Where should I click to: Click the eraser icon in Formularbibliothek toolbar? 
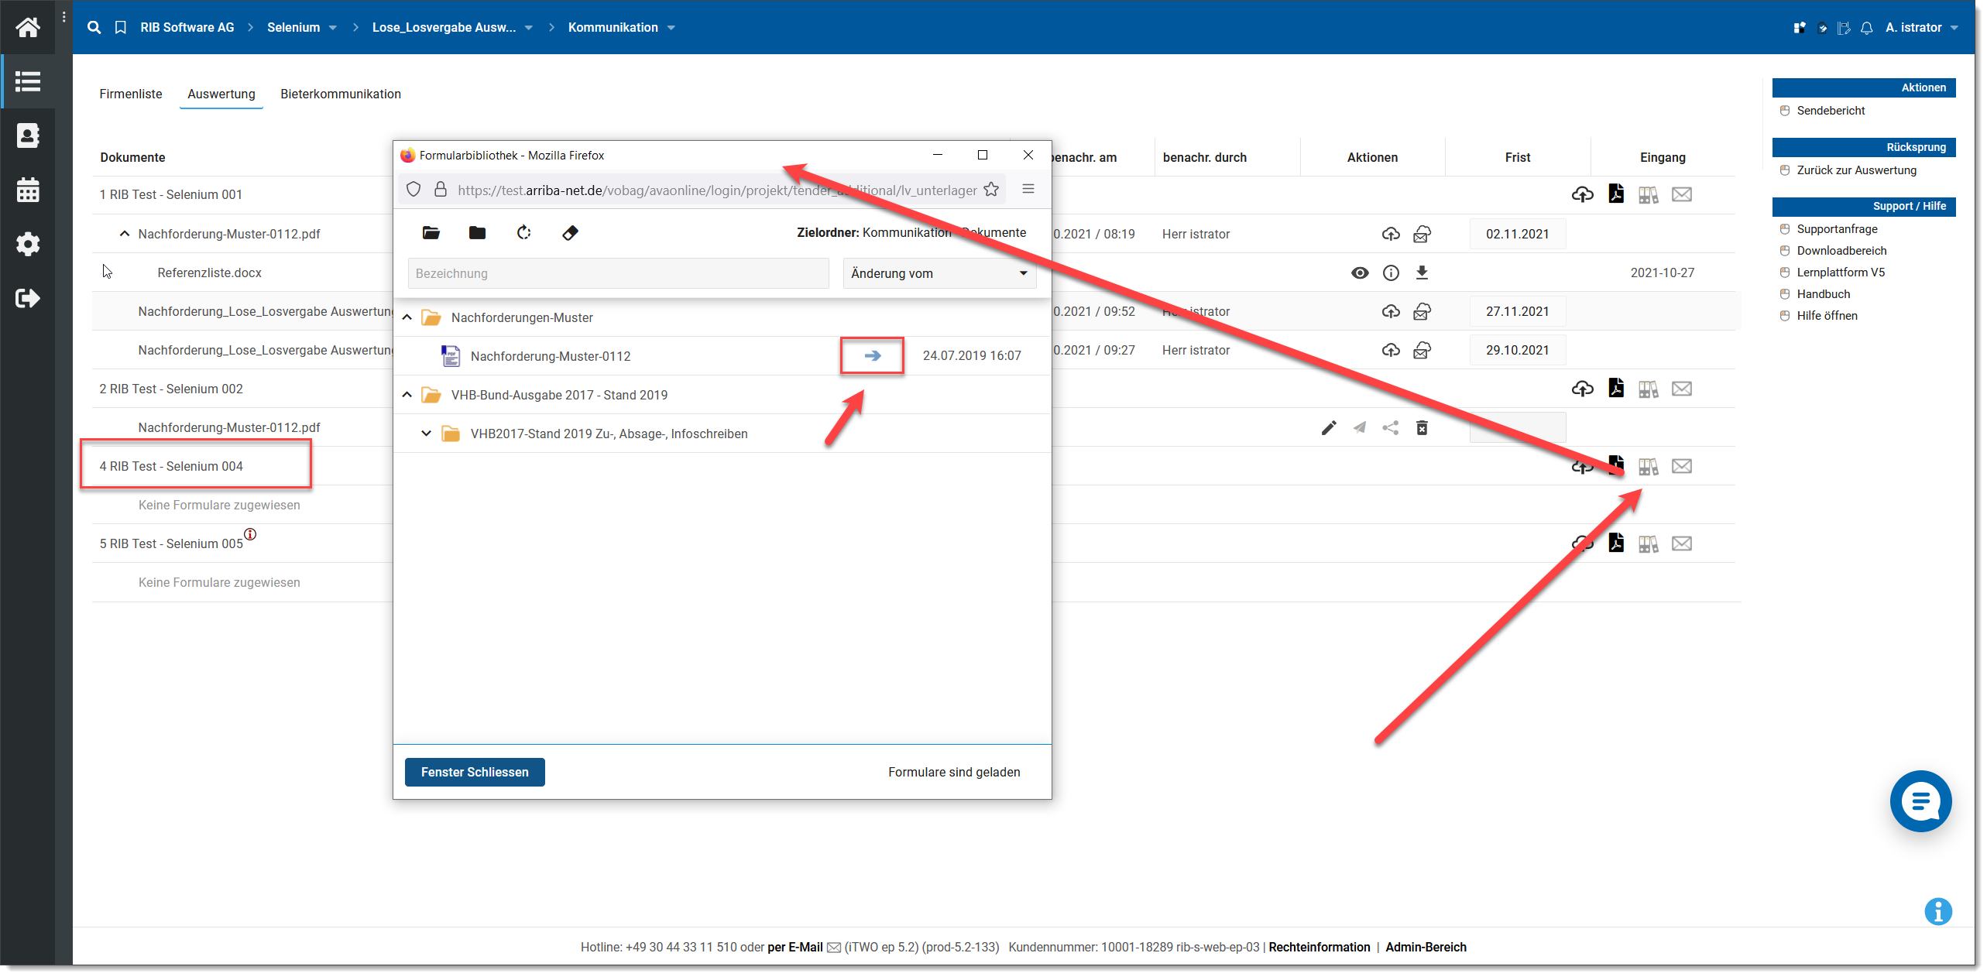[570, 232]
